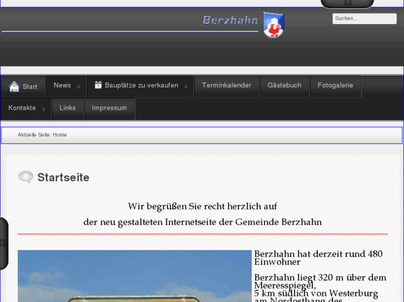Open the Fotogalerie menu item
This screenshot has height=302, width=404.
335,85
